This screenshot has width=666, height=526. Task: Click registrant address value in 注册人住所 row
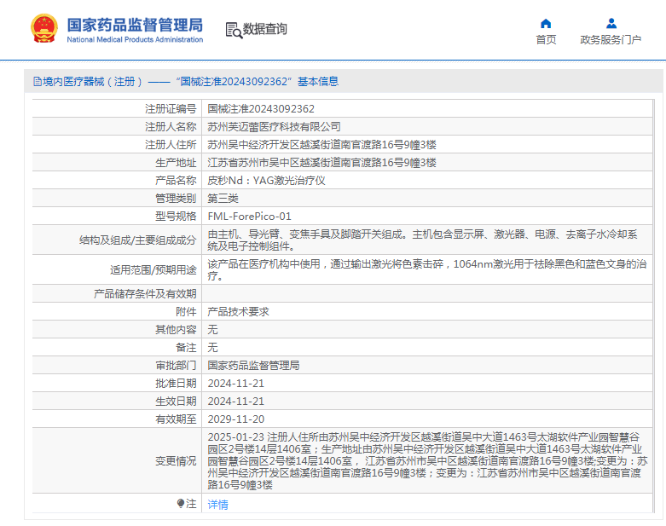pos(321,145)
